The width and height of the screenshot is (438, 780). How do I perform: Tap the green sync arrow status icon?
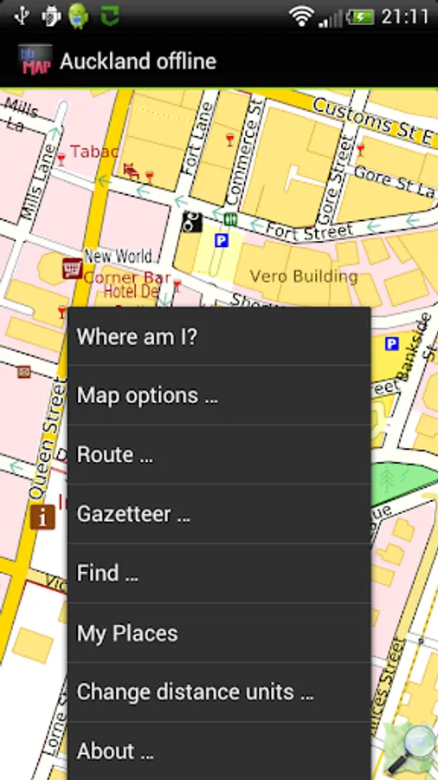tap(110, 16)
